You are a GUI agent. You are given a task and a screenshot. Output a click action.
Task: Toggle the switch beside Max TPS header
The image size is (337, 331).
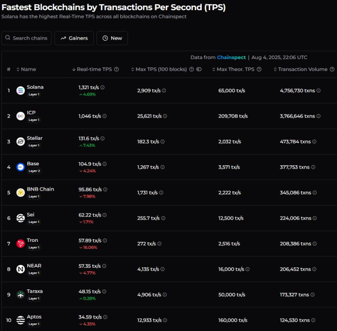tap(199, 69)
